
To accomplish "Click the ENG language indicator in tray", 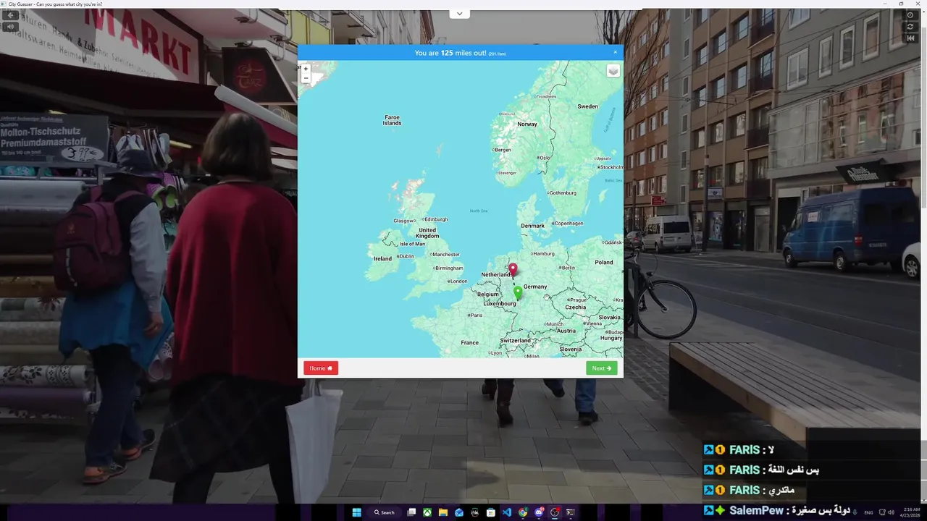I will 868,512.
